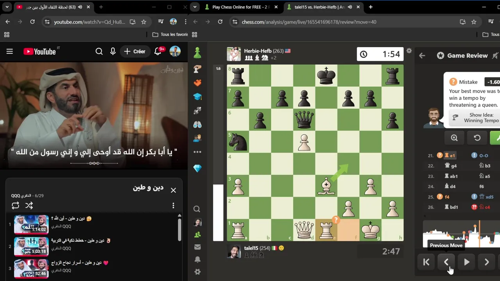Expand the More three-dots sidebar menu

point(197,152)
